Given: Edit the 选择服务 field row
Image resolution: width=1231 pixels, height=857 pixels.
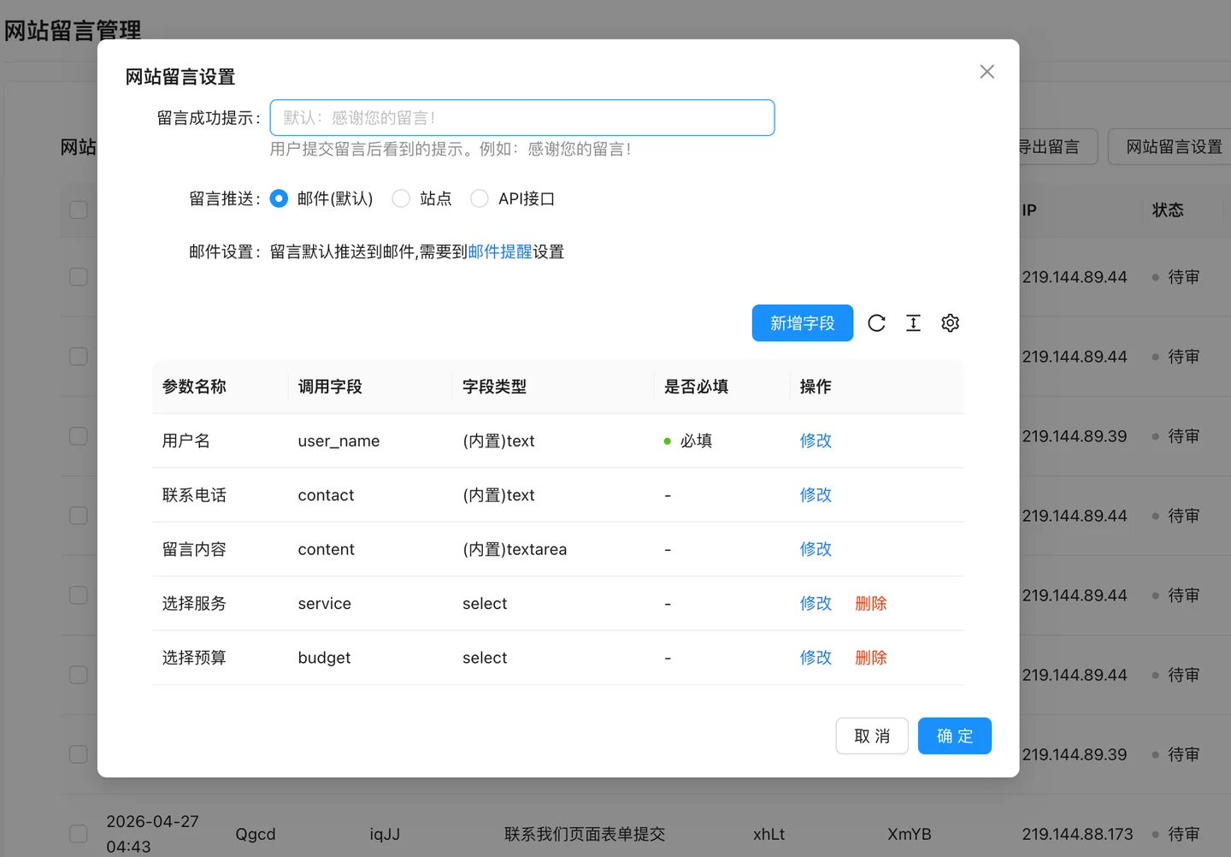Looking at the screenshot, I should pos(816,603).
